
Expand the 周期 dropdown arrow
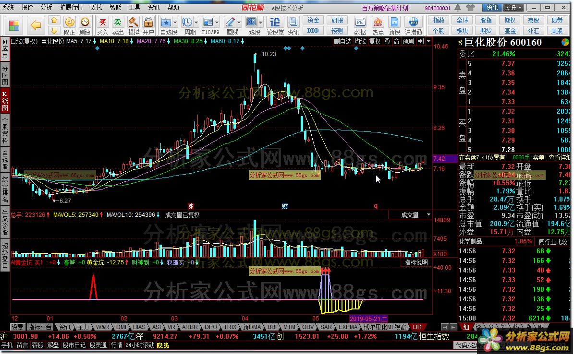(196, 22)
